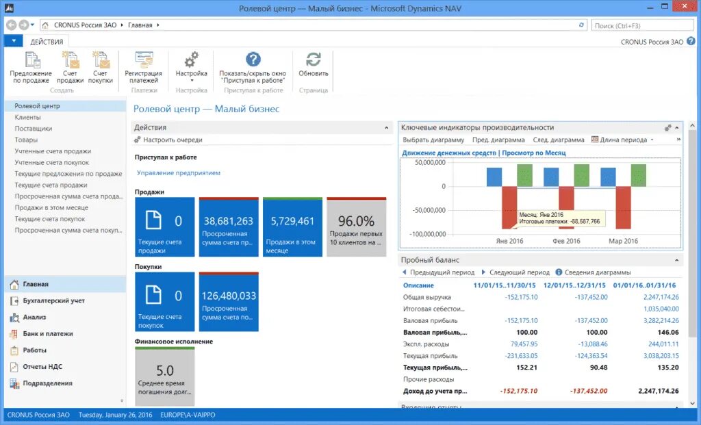This screenshot has height=425, width=701.
Task: Refresh the page with Обновить
Action: point(314,65)
